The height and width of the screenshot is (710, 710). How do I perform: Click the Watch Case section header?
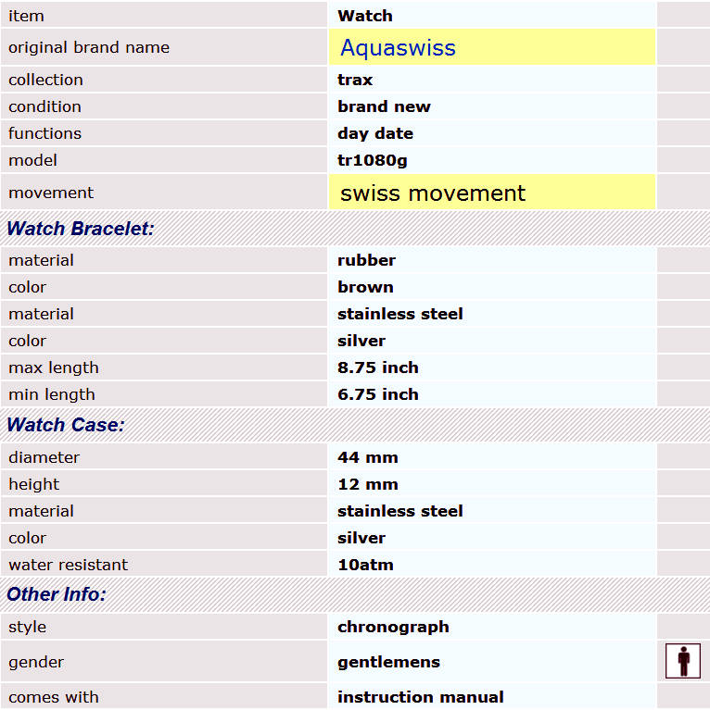tap(66, 426)
